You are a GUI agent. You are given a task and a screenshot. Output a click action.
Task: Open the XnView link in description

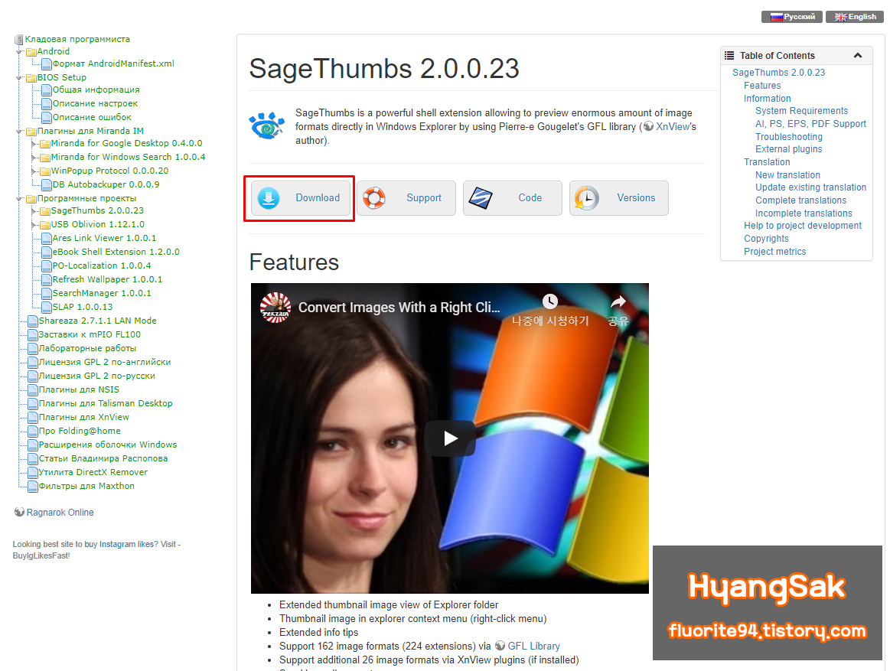pyautogui.click(x=673, y=126)
